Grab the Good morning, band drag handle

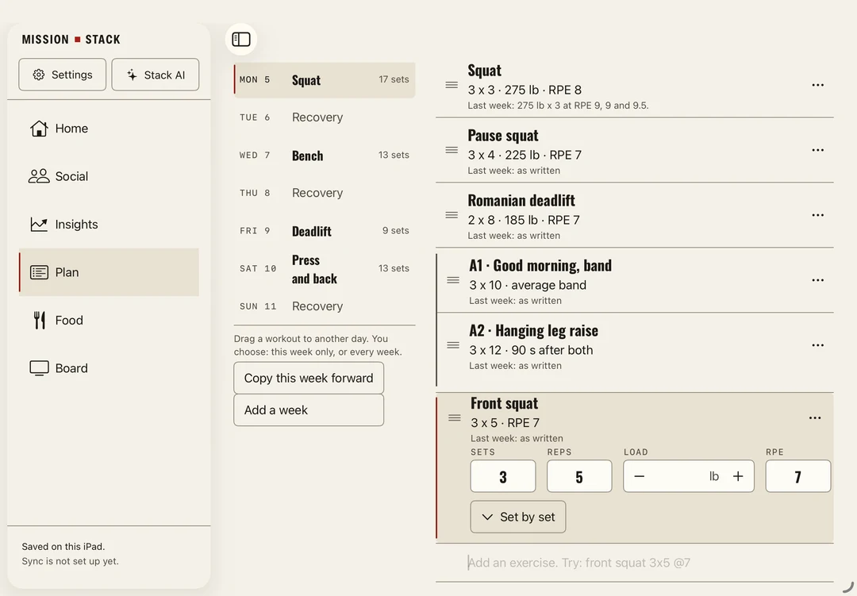(x=453, y=280)
